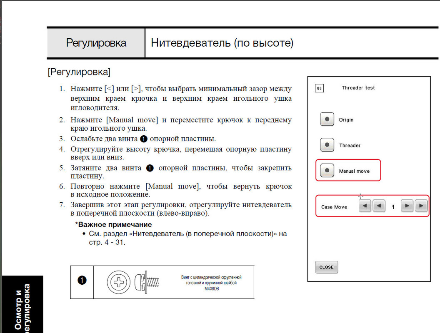Click the left arrow next to value 1

click(379, 206)
